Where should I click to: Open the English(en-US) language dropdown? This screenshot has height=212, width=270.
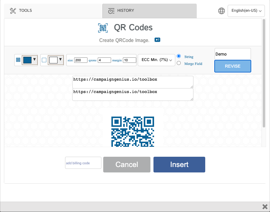[x=246, y=11]
